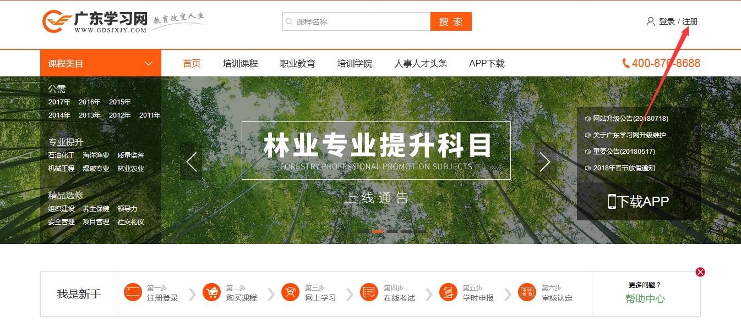Viewport: 741px width, 333px height.
Task: Click the 注册登录 step one icon
Action: (133, 292)
